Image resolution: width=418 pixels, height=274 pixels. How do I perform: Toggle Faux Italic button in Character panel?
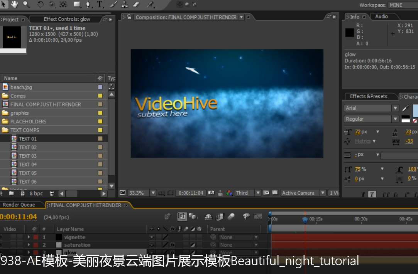[x=372, y=194]
